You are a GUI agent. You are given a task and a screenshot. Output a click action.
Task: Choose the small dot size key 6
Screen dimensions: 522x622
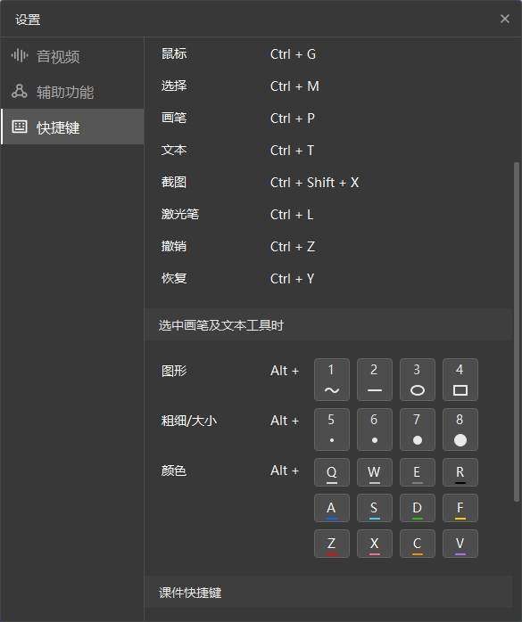(375, 430)
